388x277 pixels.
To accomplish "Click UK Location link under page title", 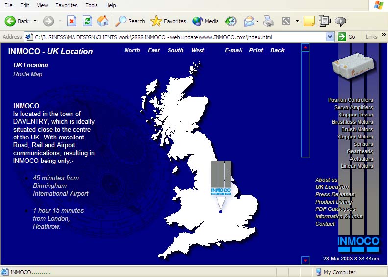I will pos(30,65).
